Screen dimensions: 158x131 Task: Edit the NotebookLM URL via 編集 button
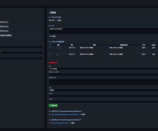pyautogui.click(x=83, y=114)
